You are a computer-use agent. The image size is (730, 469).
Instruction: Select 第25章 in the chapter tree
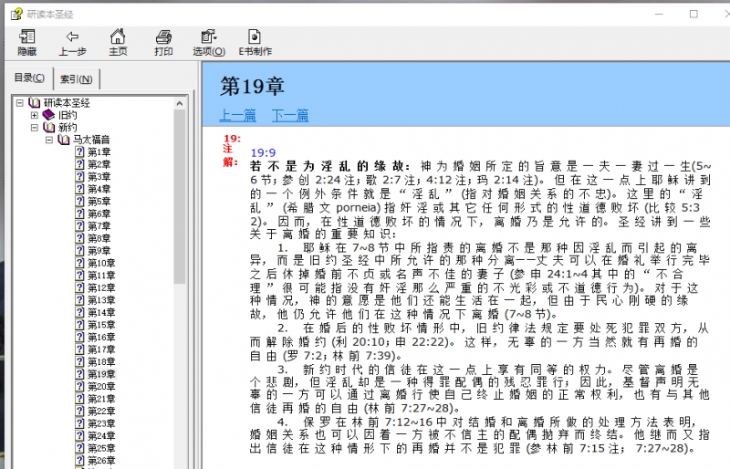coord(100,448)
